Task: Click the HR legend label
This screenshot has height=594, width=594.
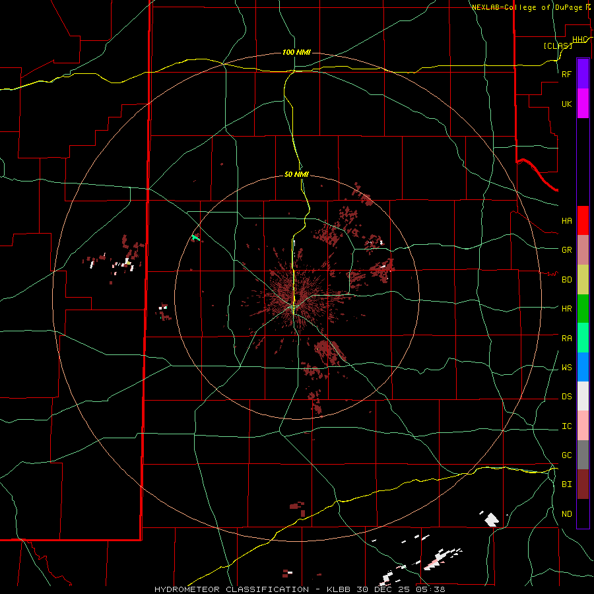Action: (x=567, y=309)
